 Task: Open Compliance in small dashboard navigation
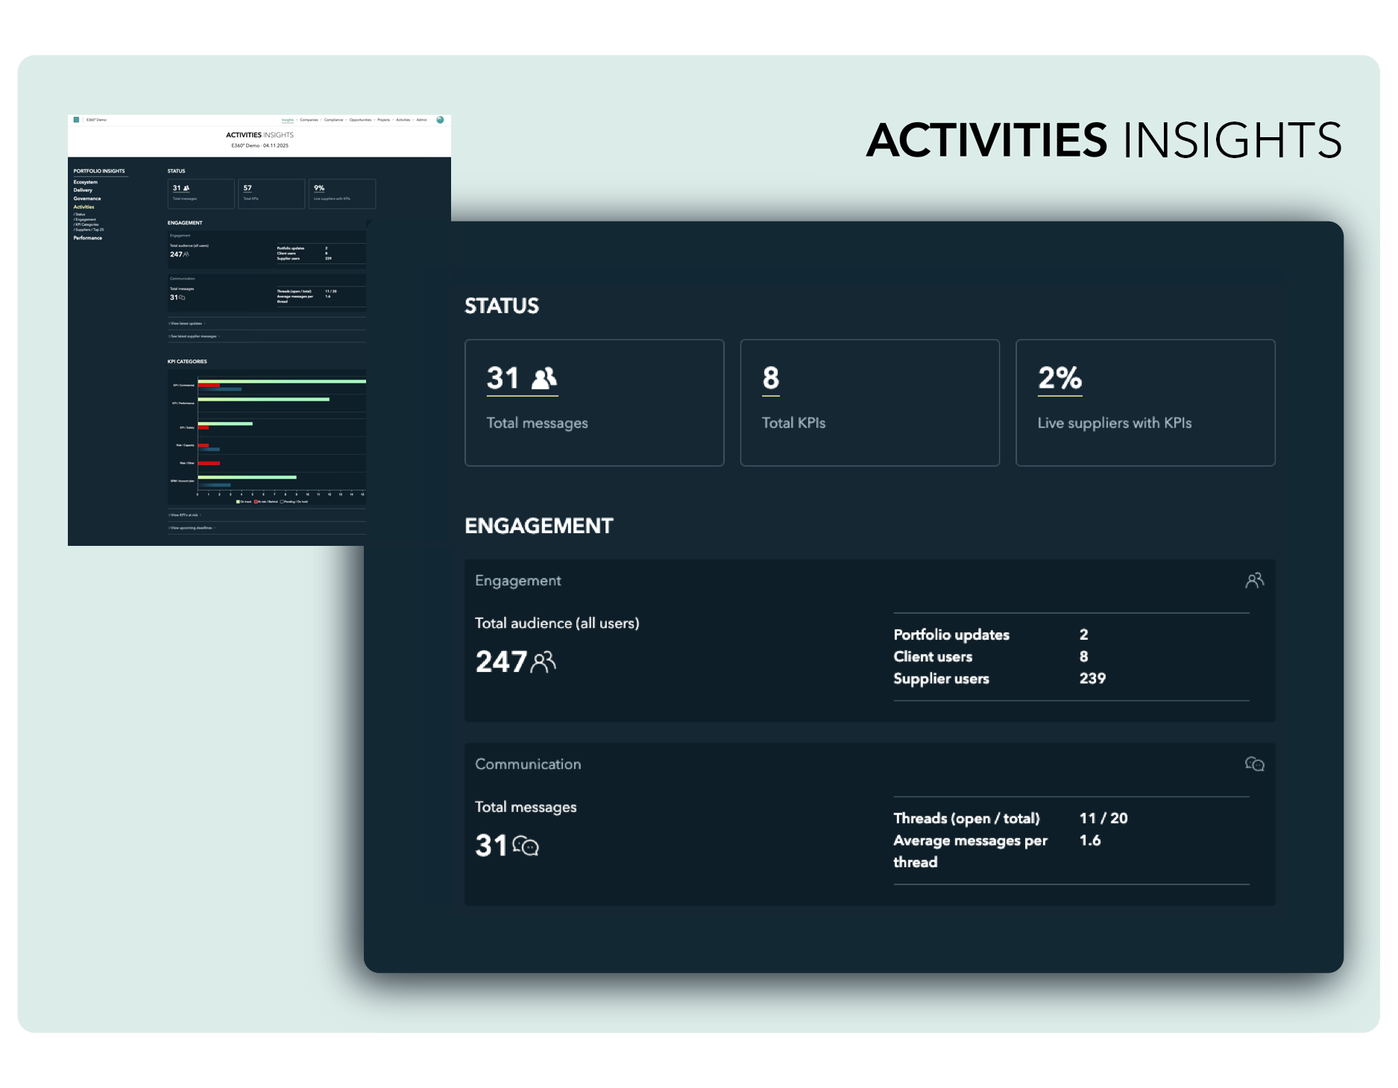click(x=333, y=119)
